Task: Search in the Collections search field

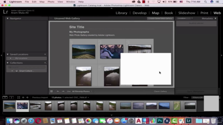Action: [26, 67]
